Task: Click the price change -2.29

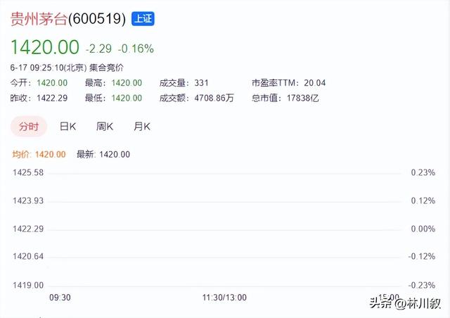Action: [98, 49]
